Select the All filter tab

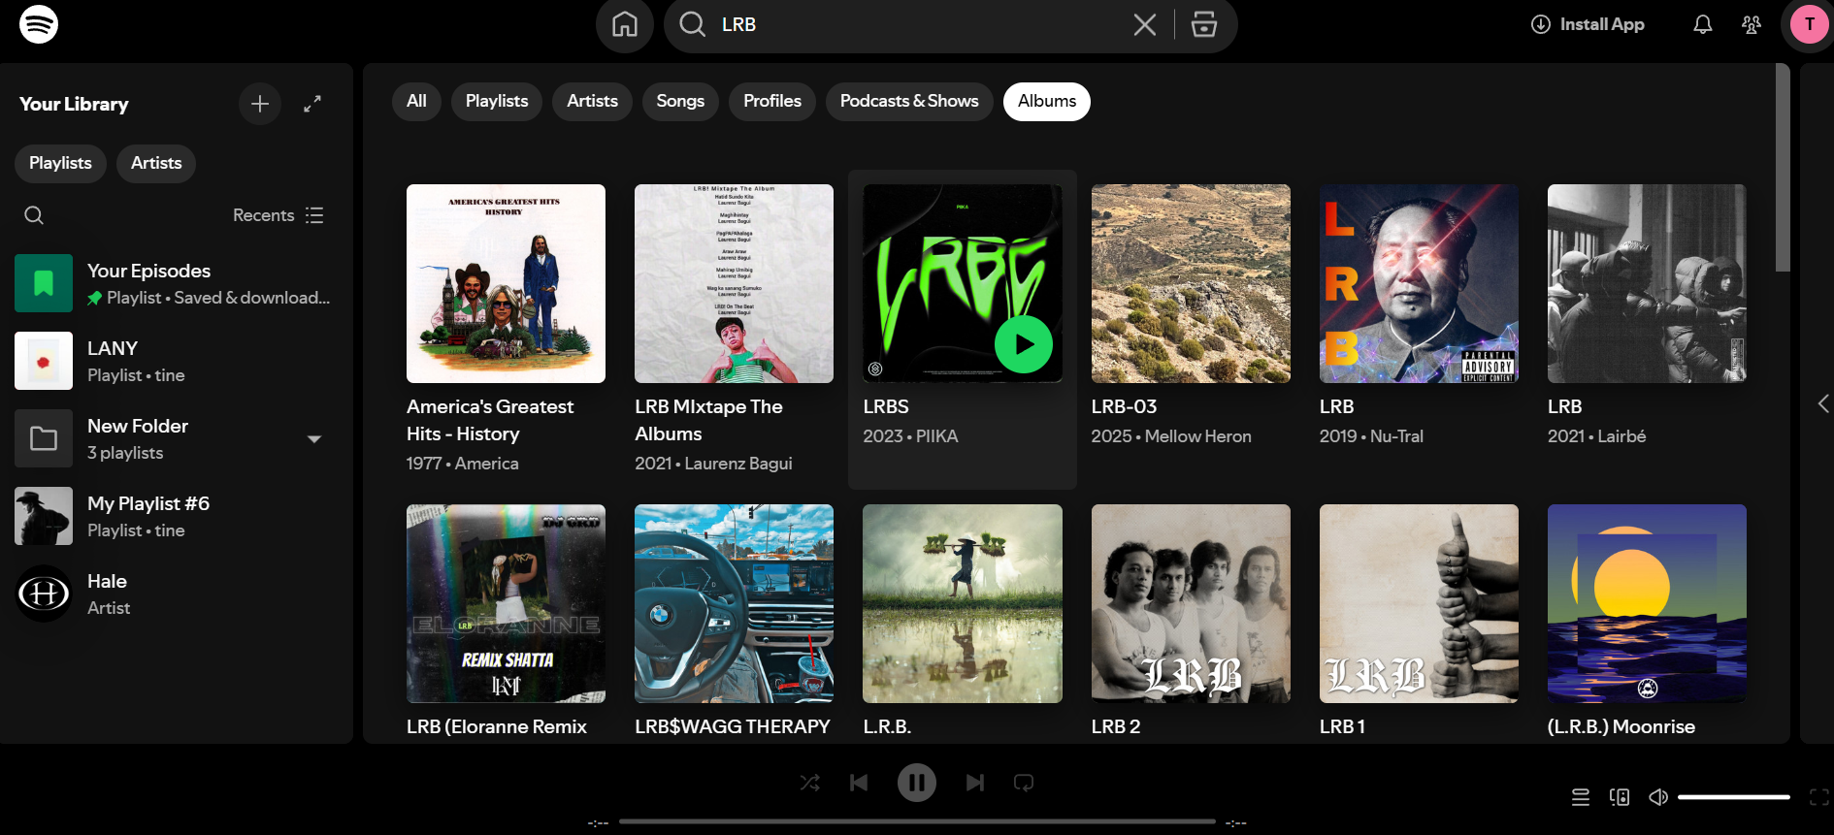[x=416, y=101]
